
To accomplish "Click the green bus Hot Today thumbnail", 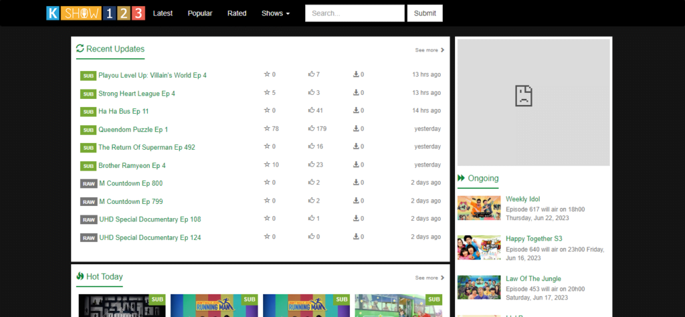I will coord(399,306).
